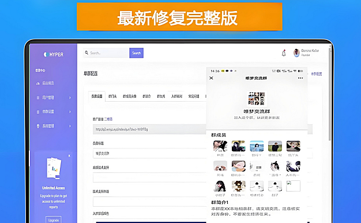
Task: Click the 唯梦交流群 title in the phone header
Action: pos(256,78)
